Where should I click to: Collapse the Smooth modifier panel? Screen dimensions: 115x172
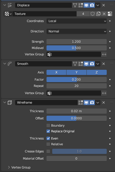click(x=5, y=64)
